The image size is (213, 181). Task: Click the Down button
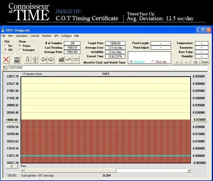tap(205, 62)
